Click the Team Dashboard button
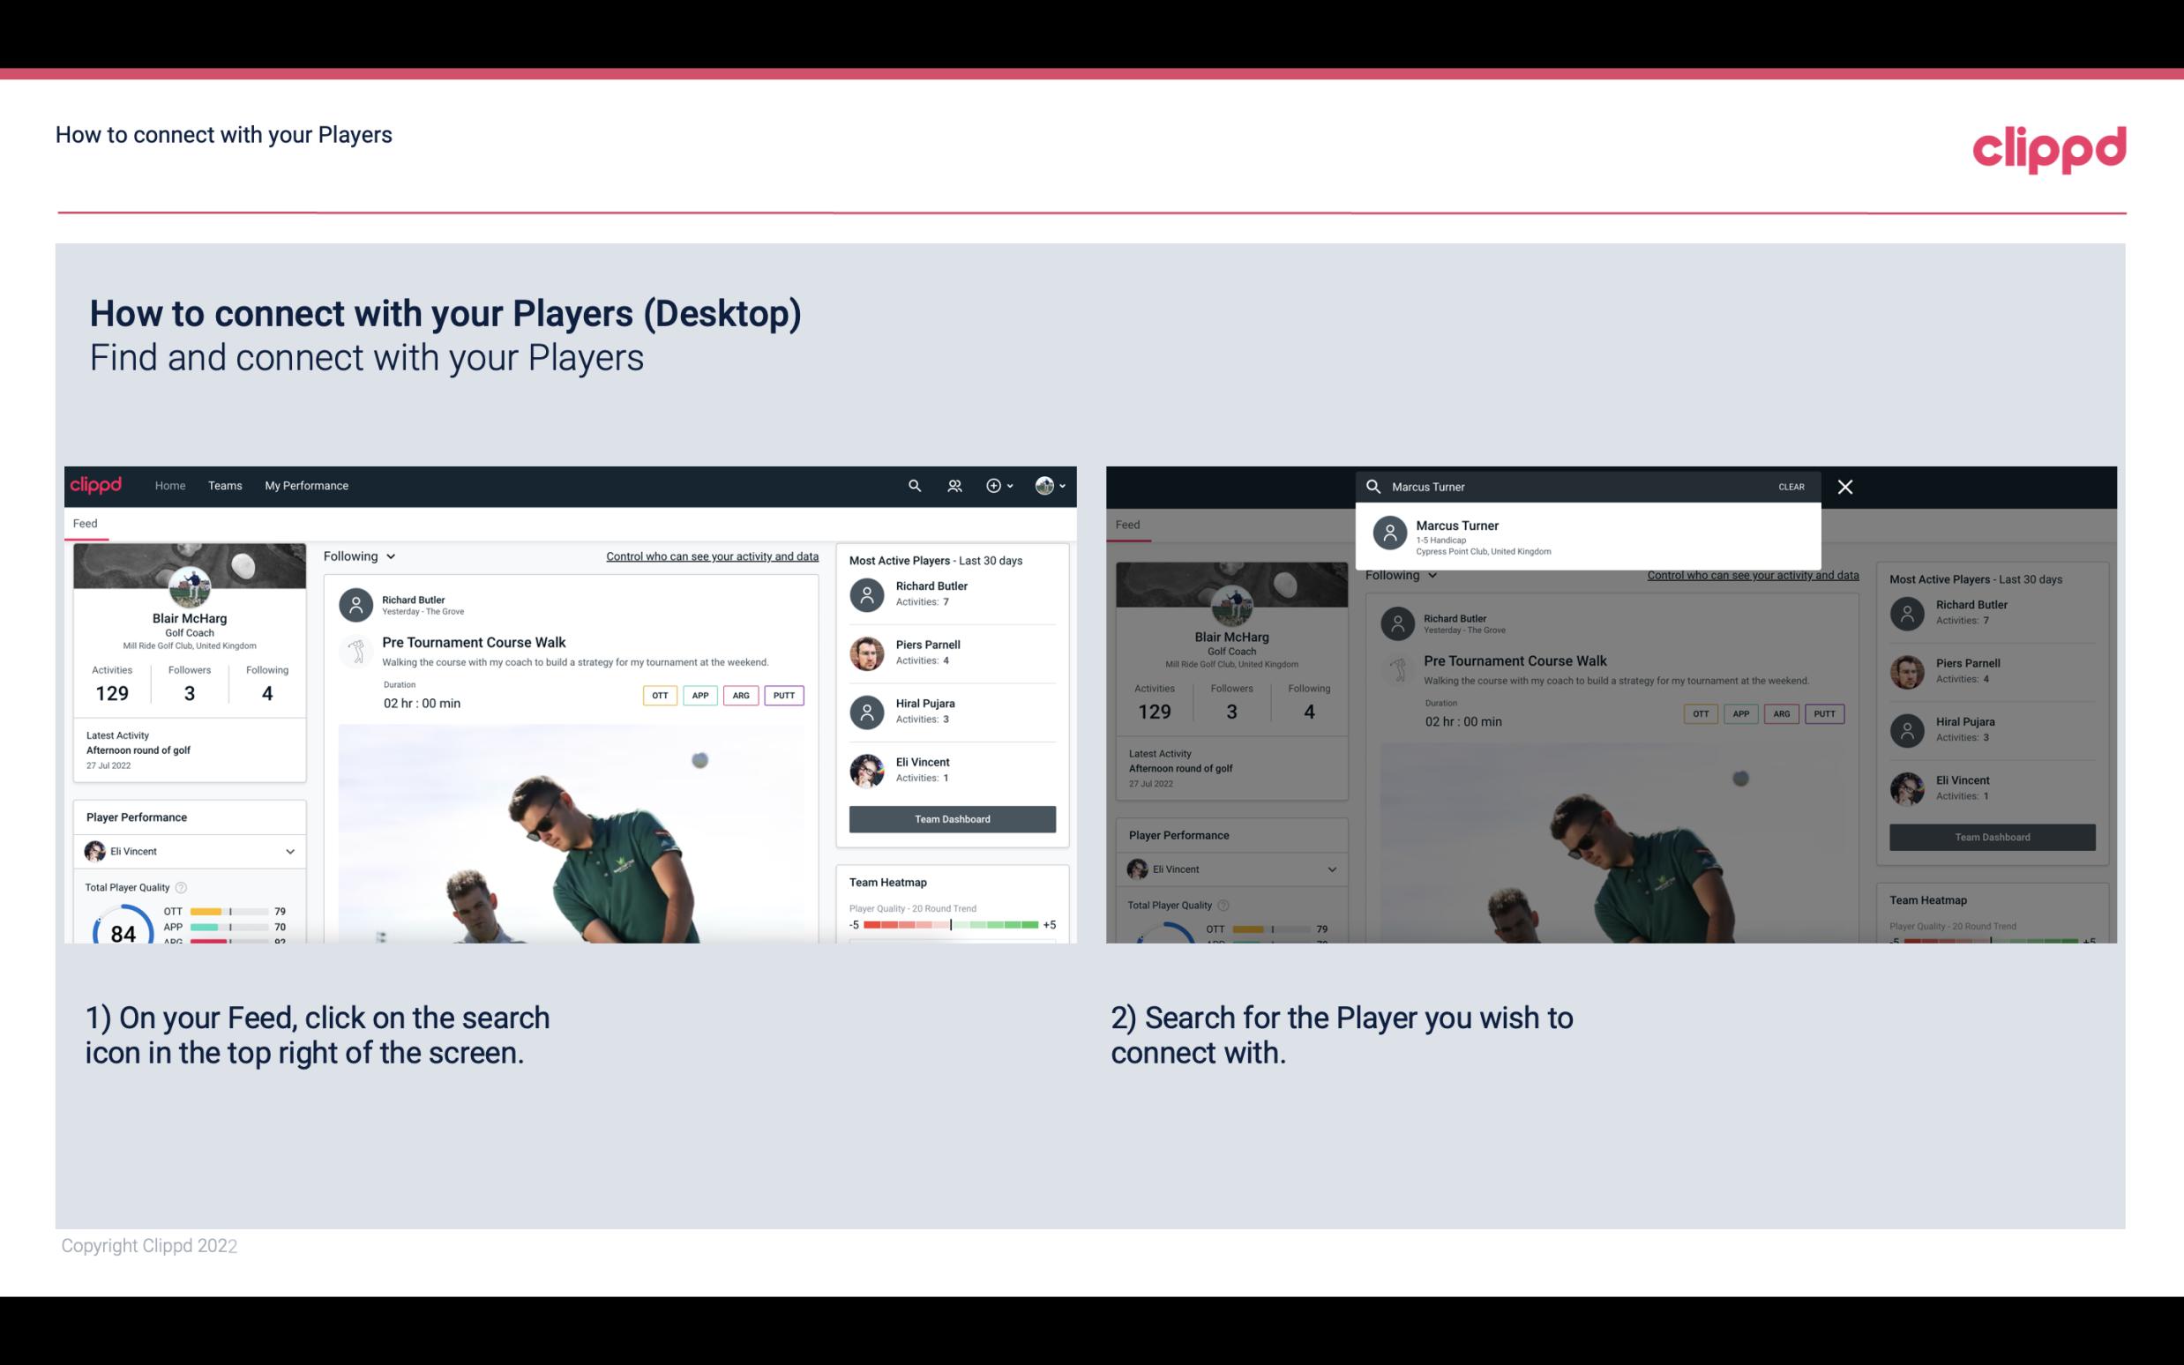Image resolution: width=2184 pixels, height=1365 pixels. coord(951,819)
